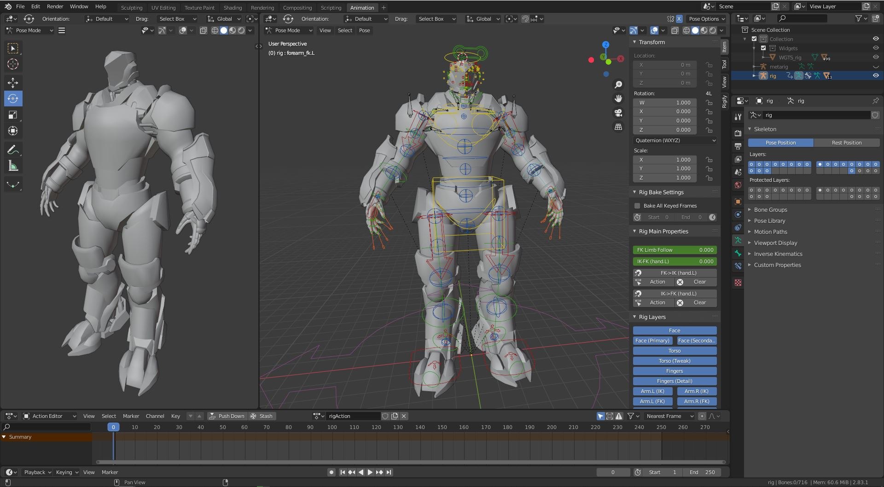Image resolution: width=884 pixels, height=487 pixels.
Task: Adjust the FK Limb Follow slider
Action: [675, 250]
